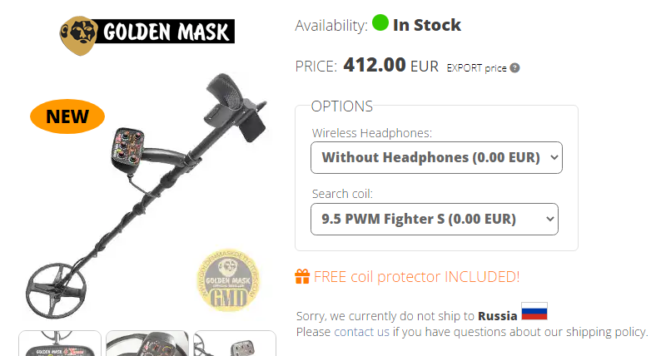Open the Search coil dropdown
Image resolution: width=656 pixels, height=356 pixels.
435,219
